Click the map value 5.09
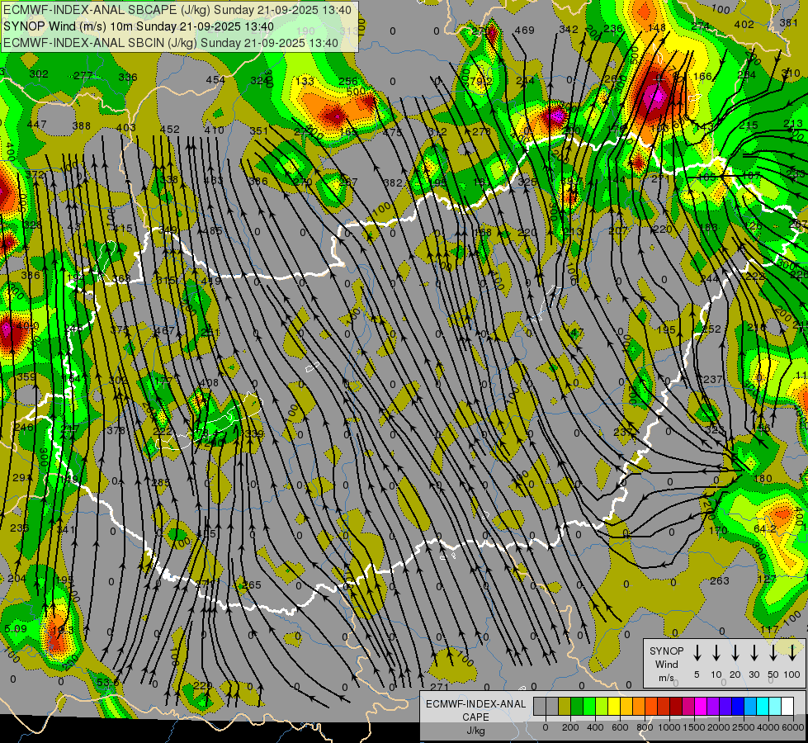Image resolution: width=808 pixels, height=743 pixels. [16, 628]
